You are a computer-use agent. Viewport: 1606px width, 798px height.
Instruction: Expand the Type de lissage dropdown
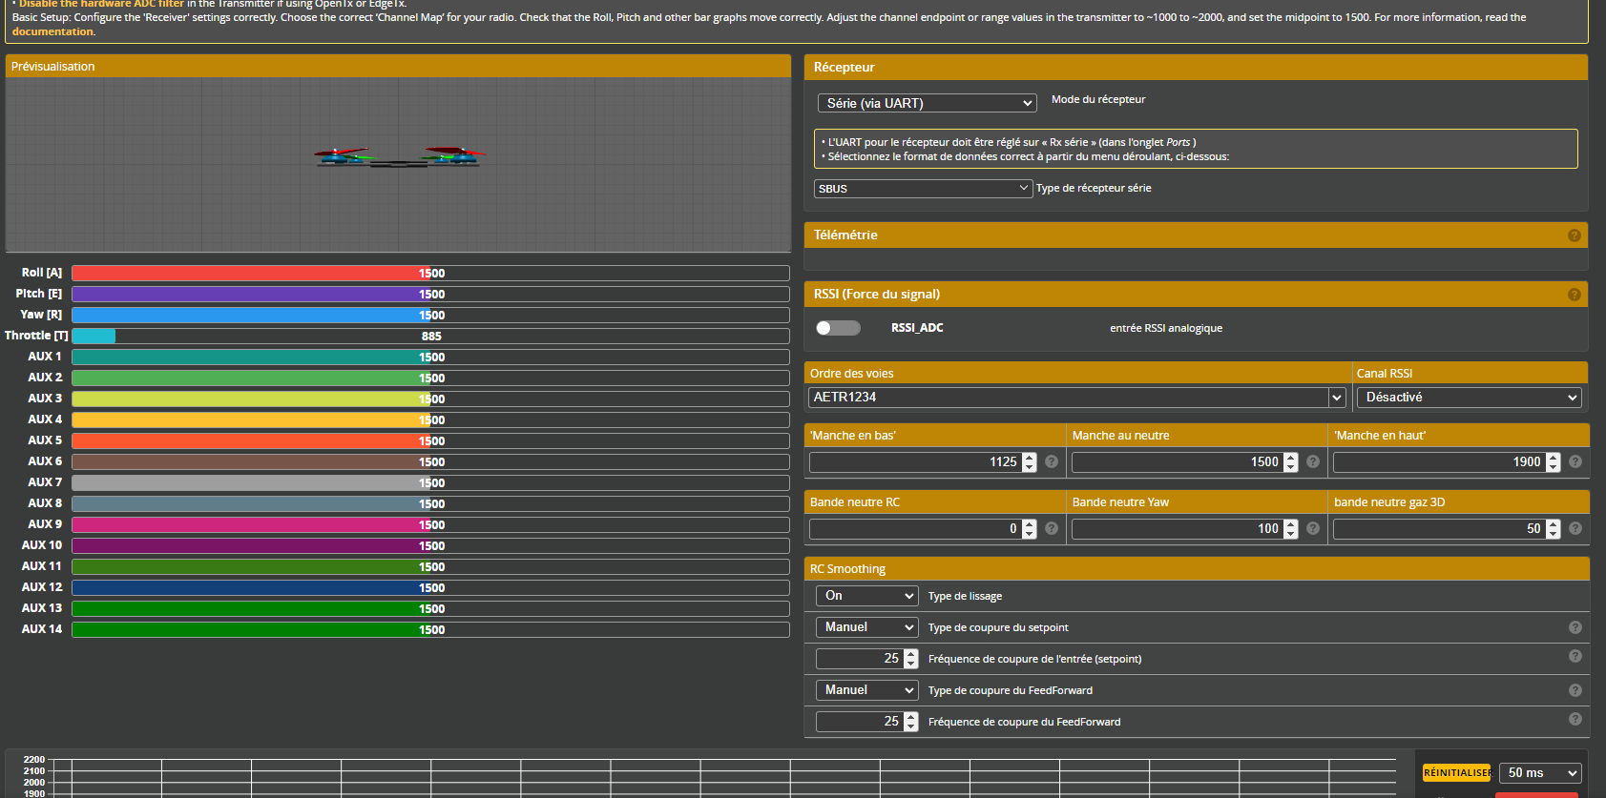[866, 596]
